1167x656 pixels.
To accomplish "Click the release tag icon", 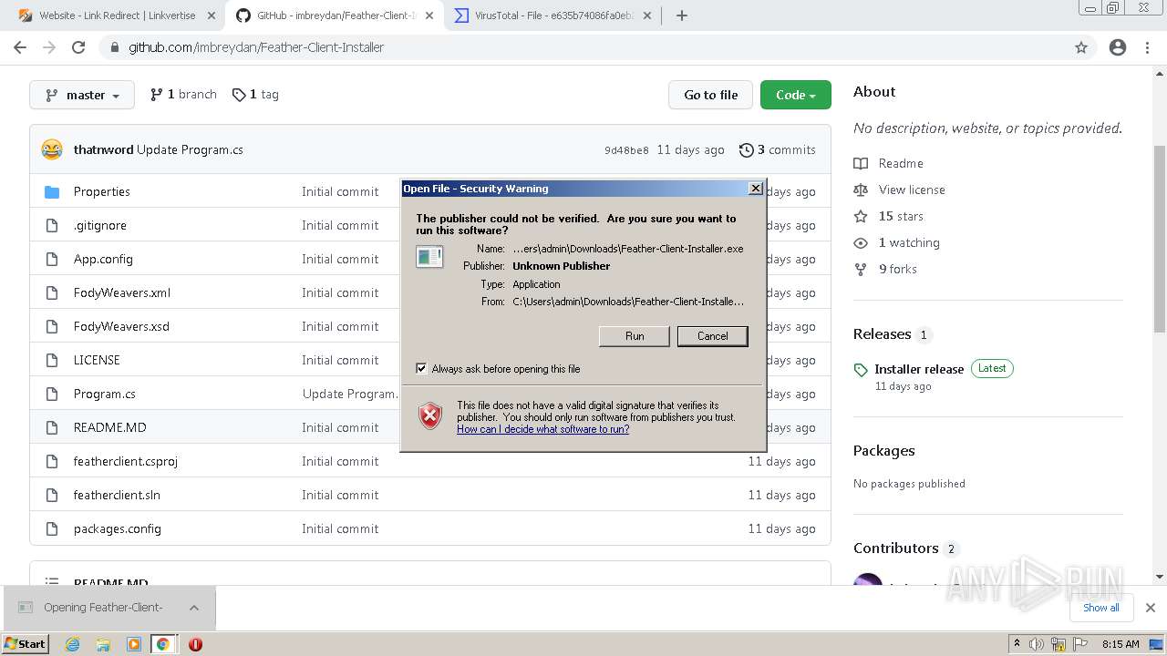I will coord(861,370).
